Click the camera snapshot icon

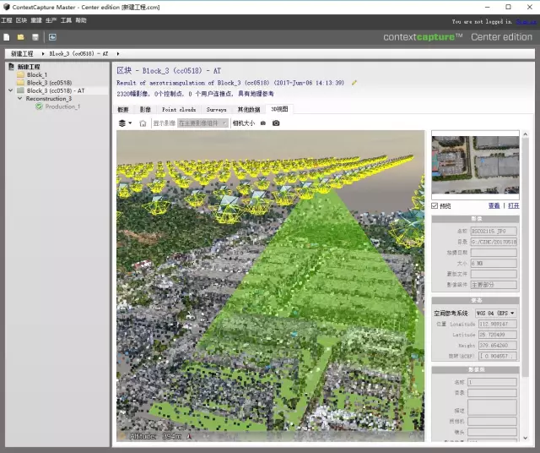275,123
